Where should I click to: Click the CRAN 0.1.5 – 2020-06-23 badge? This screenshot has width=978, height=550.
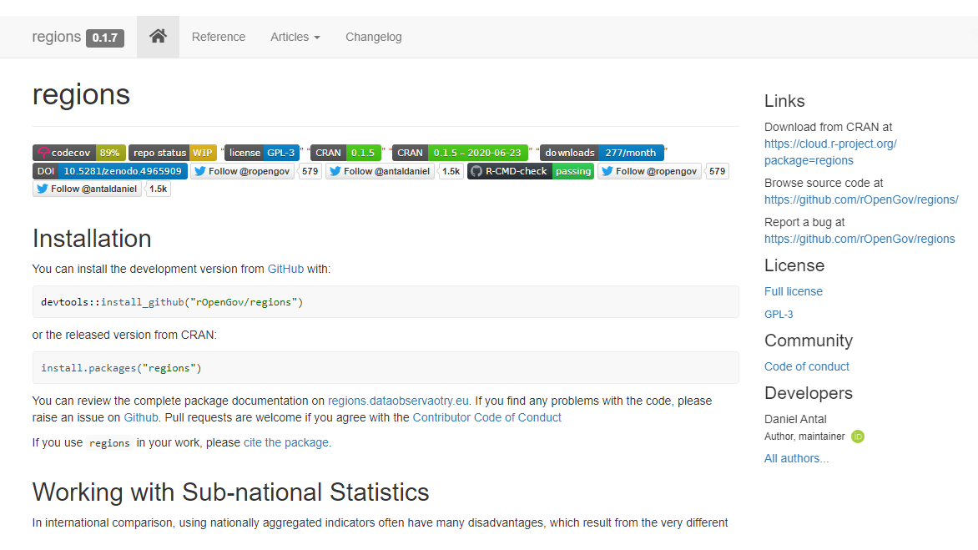[x=460, y=153]
